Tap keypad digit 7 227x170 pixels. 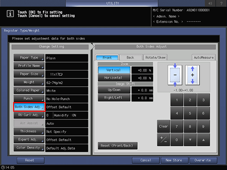(x=177, y=126)
